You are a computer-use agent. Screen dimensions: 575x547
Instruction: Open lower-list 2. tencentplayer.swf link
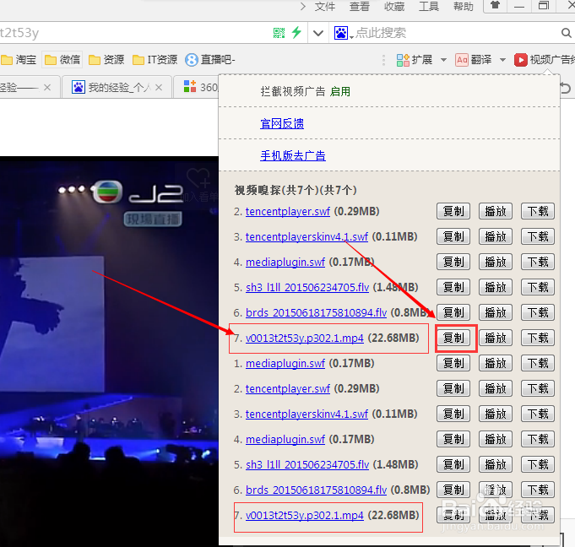pyautogui.click(x=287, y=388)
